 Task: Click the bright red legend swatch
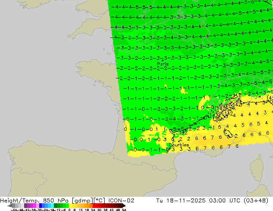pos(94,206)
